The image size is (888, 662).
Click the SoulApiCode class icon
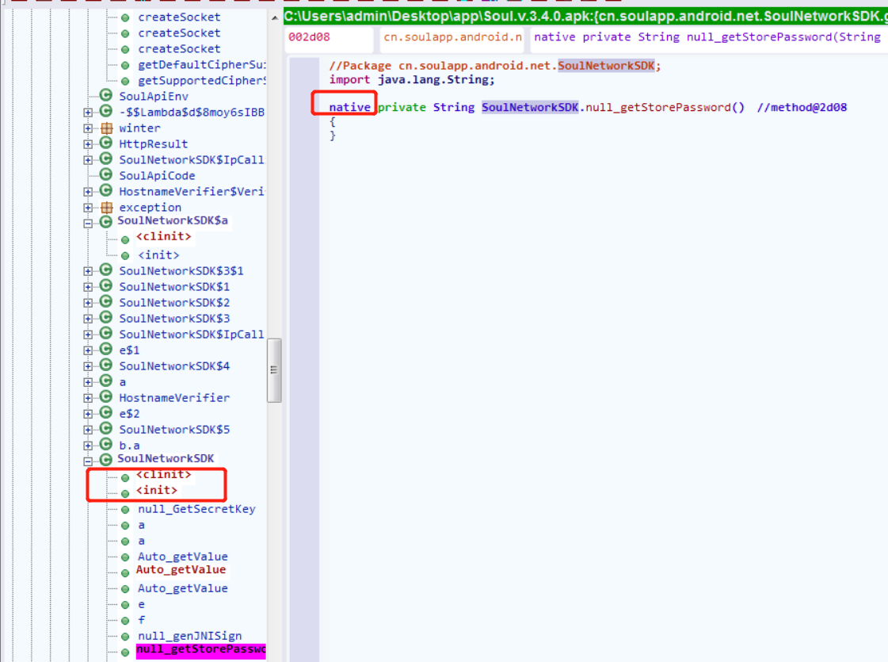point(106,174)
